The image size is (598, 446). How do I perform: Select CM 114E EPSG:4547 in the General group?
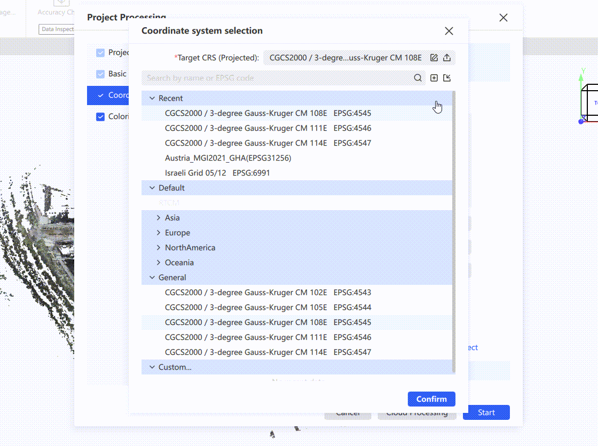coord(297,352)
